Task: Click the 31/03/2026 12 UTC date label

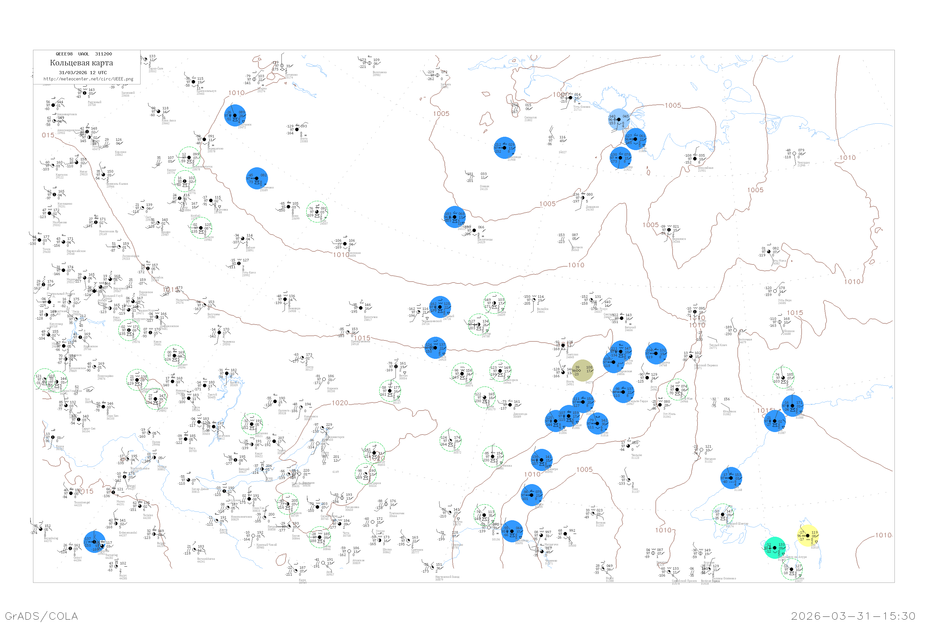Action: point(83,73)
